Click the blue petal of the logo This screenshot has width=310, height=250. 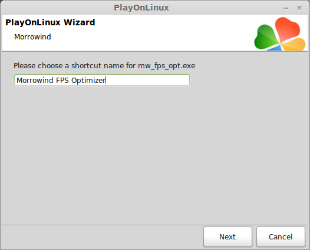[275, 48]
